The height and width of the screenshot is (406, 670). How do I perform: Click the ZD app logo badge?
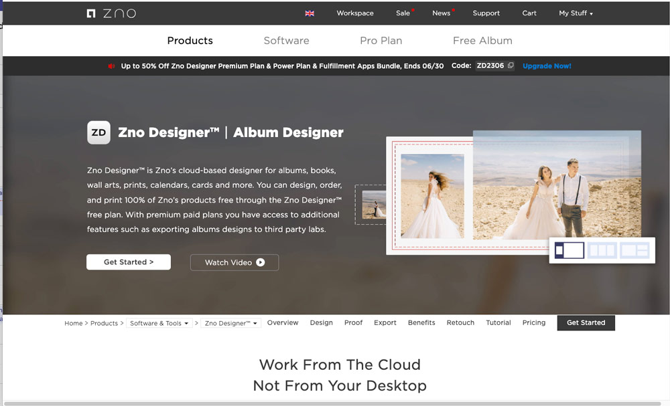pos(98,132)
